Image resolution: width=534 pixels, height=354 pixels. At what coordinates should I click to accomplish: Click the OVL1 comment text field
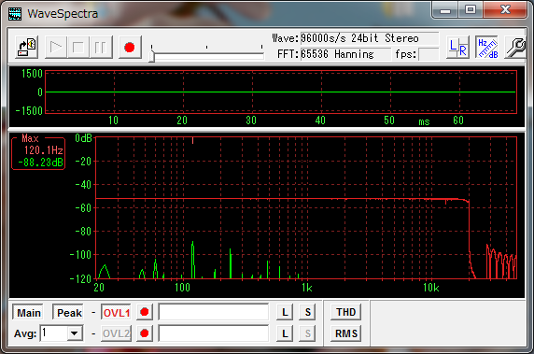[x=214, y=312]
